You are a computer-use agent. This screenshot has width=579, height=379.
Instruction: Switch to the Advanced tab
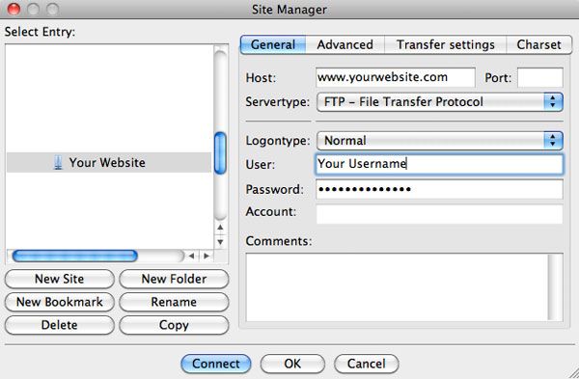click(345, 44)
